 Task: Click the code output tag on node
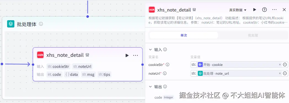(54, 74)
